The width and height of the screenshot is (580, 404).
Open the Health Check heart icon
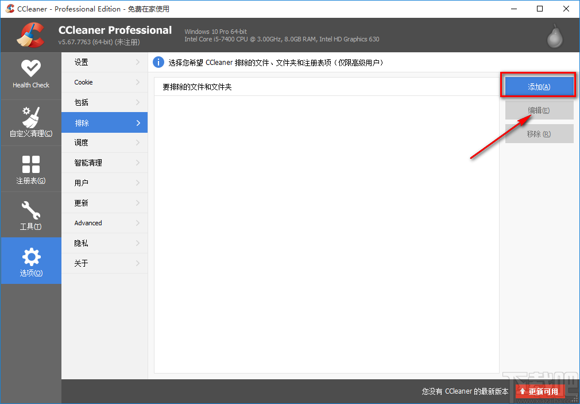[x=31, y=68]
